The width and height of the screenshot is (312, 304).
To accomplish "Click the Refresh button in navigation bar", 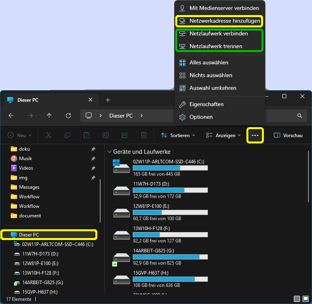I will [x=68, y=116].
